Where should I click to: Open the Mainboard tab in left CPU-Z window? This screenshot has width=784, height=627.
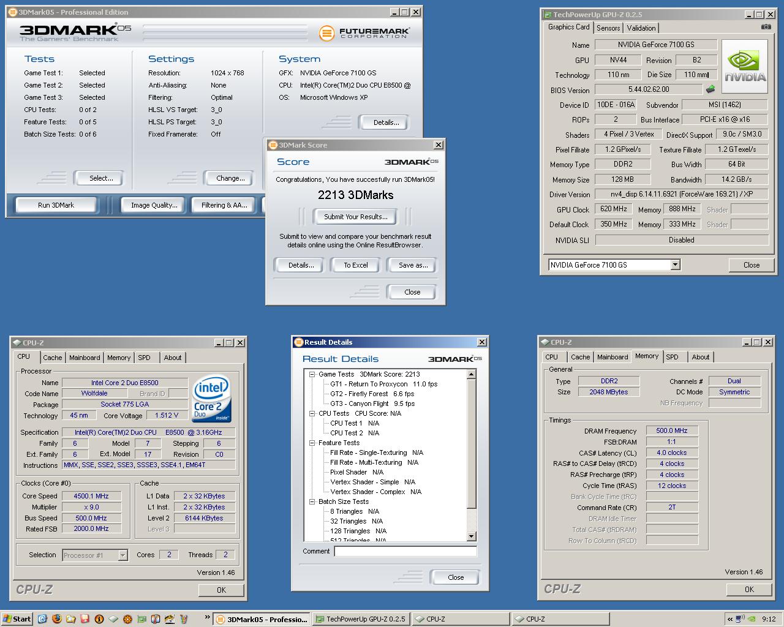click(x=85, y=358)
